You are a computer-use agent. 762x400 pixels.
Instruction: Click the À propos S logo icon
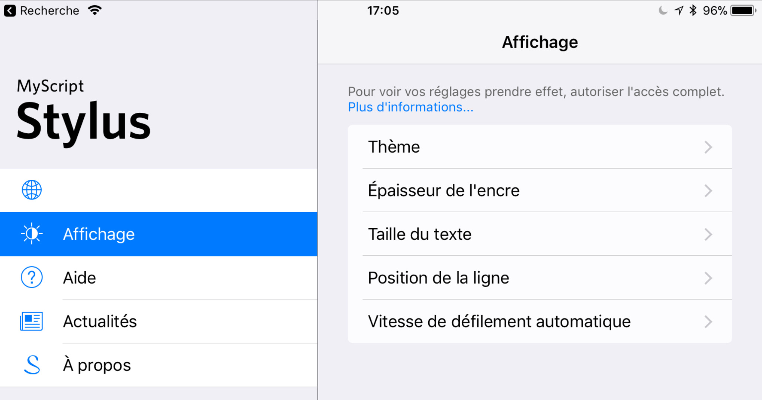click(x=32, y=365)
